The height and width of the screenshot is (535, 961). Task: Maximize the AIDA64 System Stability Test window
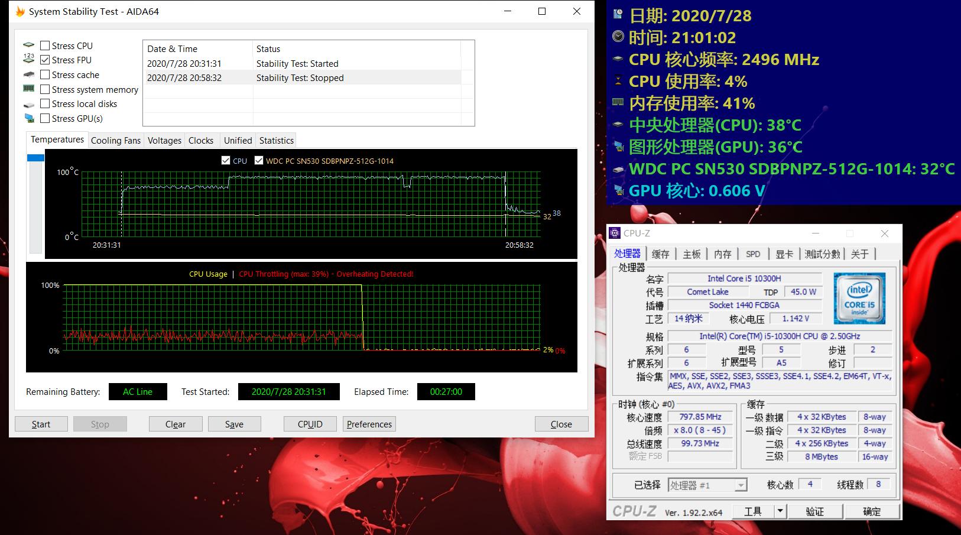(x=542, y=11)
